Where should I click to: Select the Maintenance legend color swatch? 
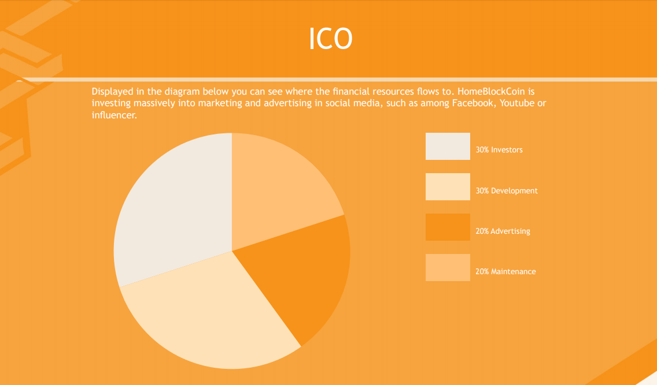click(x=448, y=267)
